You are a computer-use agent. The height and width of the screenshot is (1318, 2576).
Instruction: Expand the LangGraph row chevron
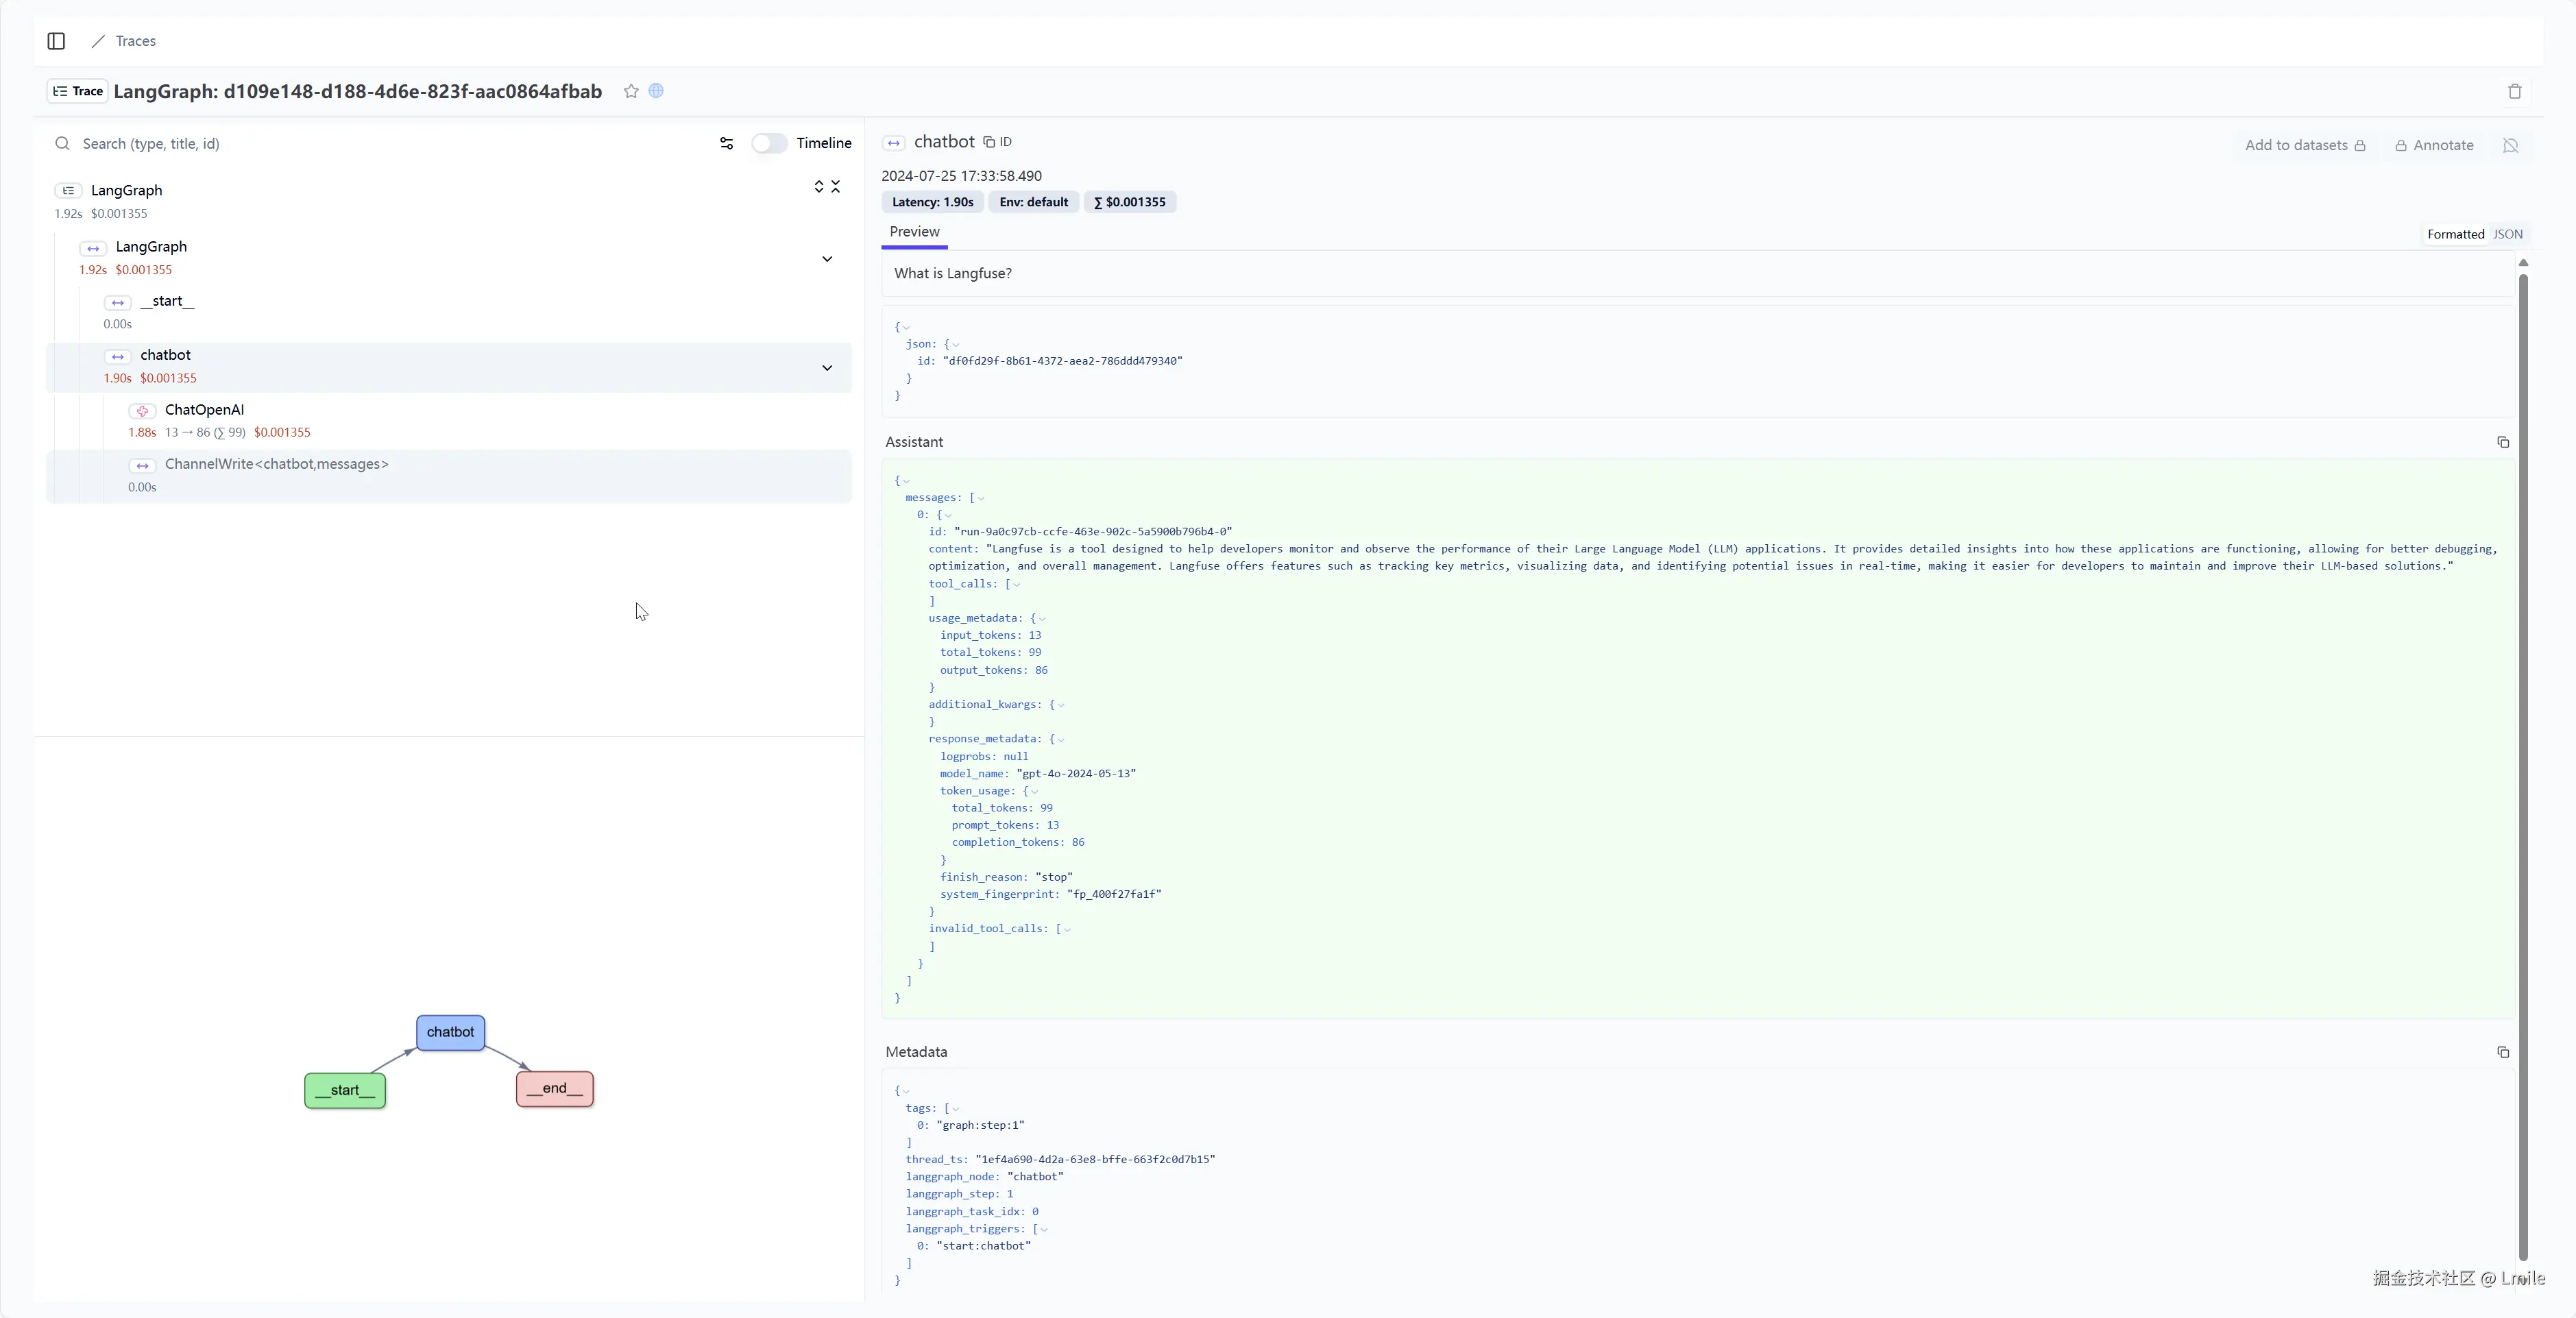(x=827, y=259)
